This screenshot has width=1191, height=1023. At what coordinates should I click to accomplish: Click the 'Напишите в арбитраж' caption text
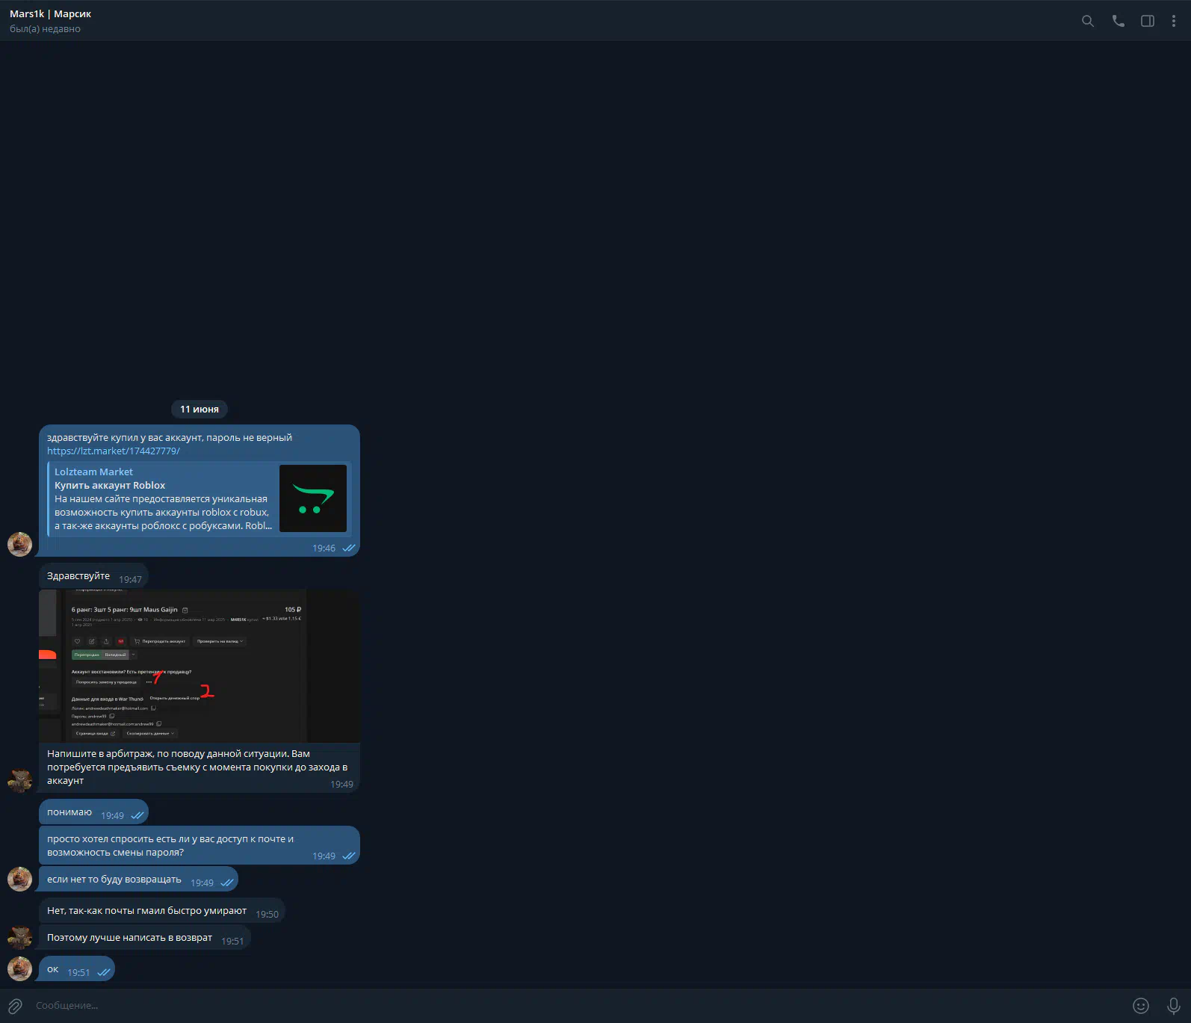pyautogui.click(x=197, y=767)
